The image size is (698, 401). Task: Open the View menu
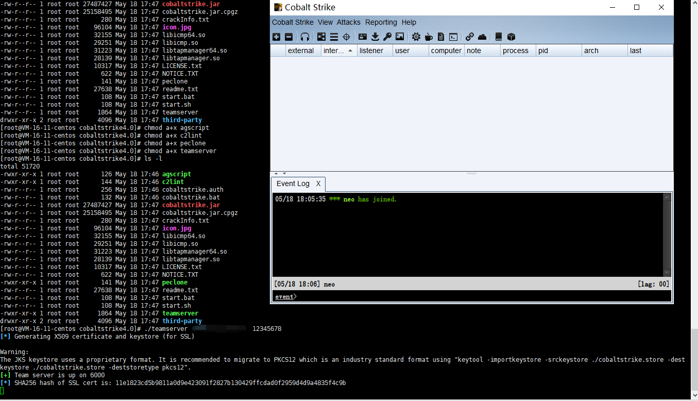tap(325, 22)
